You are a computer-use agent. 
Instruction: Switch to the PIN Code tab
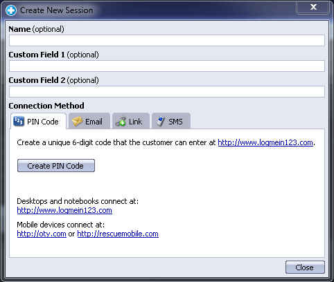pyautogui.click(x=38, y=121)
